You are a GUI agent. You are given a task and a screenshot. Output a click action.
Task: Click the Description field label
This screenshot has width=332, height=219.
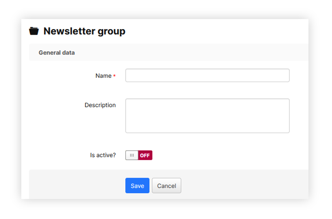click(100, 105)
